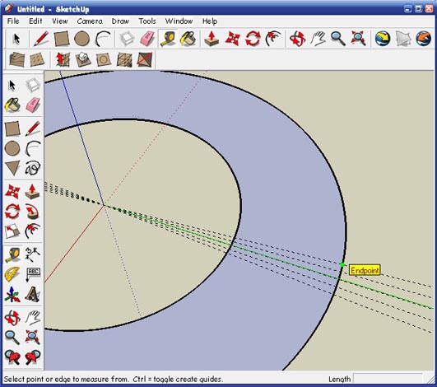Open the Draw menu
The width and height of the screenshot is (437, 387).
click(x=120, y=21)
